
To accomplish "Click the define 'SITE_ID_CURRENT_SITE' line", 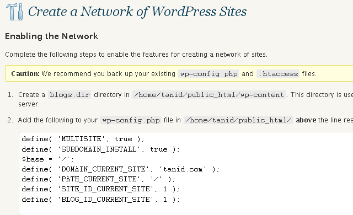I will [100, 189].
